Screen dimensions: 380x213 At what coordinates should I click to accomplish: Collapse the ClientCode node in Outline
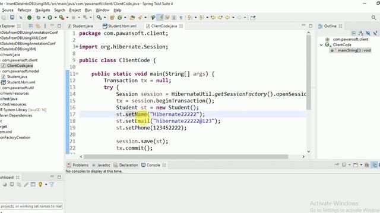(x=321, y=45)
